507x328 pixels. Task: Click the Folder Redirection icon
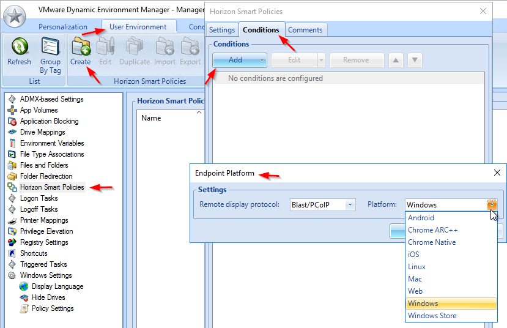coord(12,176)
